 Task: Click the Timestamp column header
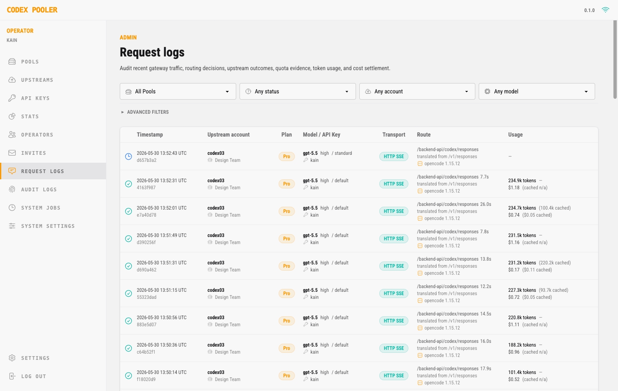[x=150, y=134]
